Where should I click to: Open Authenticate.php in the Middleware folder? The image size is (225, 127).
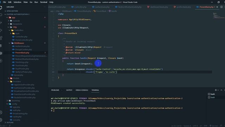22,46
